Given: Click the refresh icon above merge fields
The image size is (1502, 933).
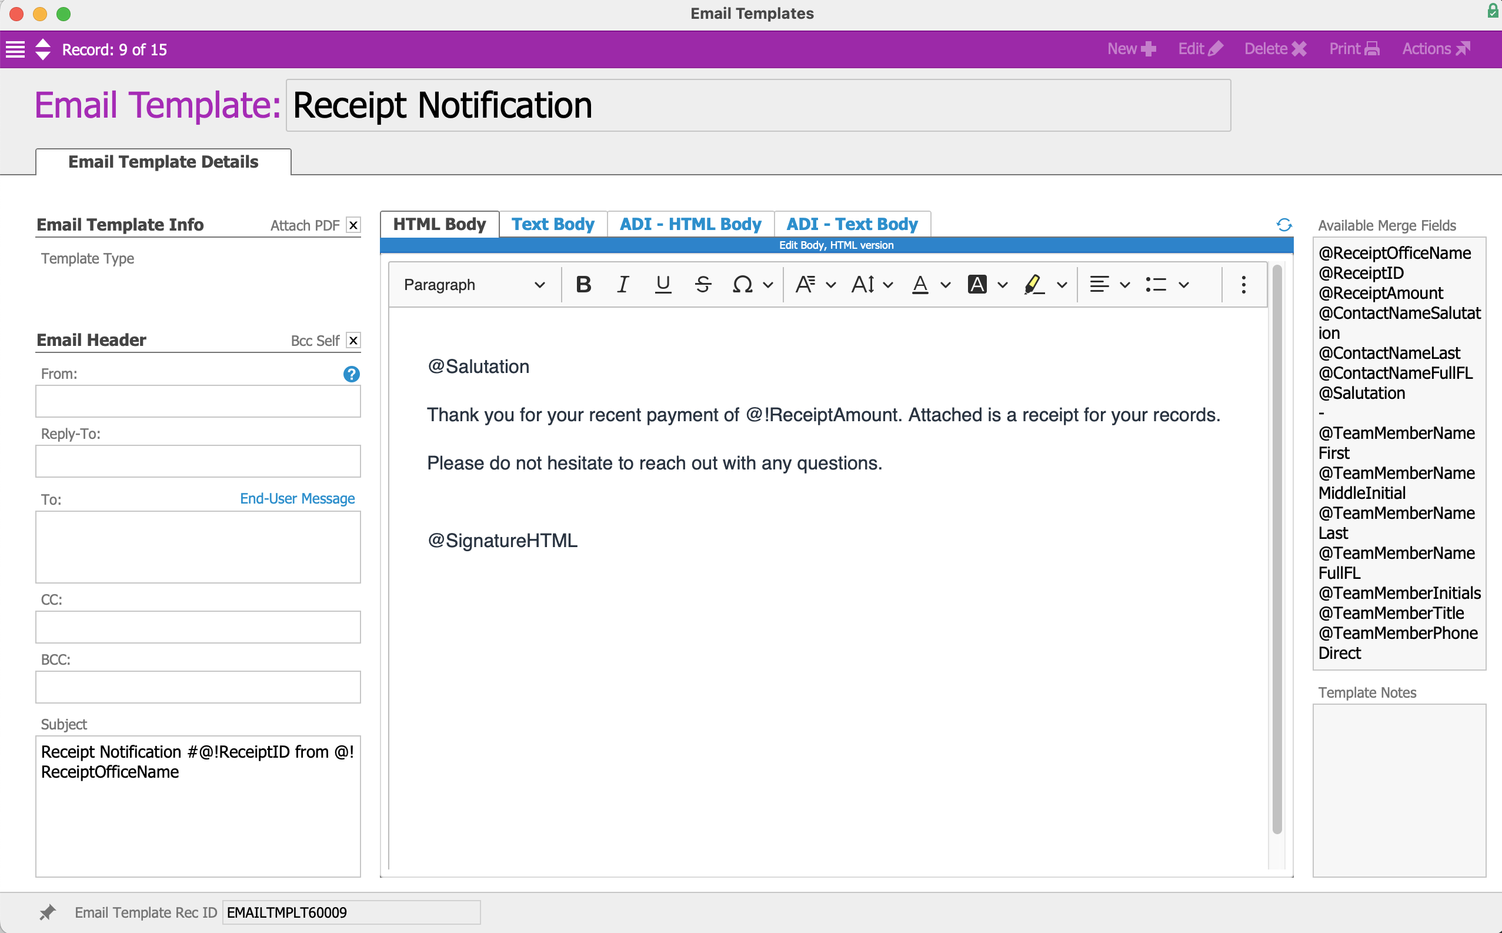Looking at the screenshot, I should [x=1284, y=225].
